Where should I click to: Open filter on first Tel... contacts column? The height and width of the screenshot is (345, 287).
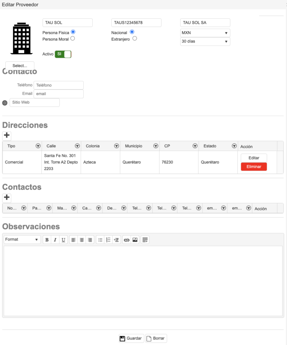(149, 208)
